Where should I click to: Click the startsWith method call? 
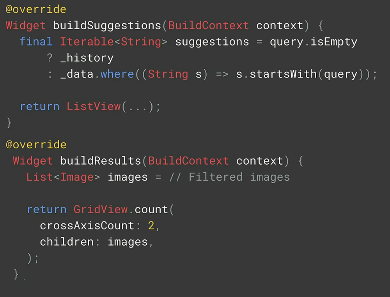[x=283, y=74]
